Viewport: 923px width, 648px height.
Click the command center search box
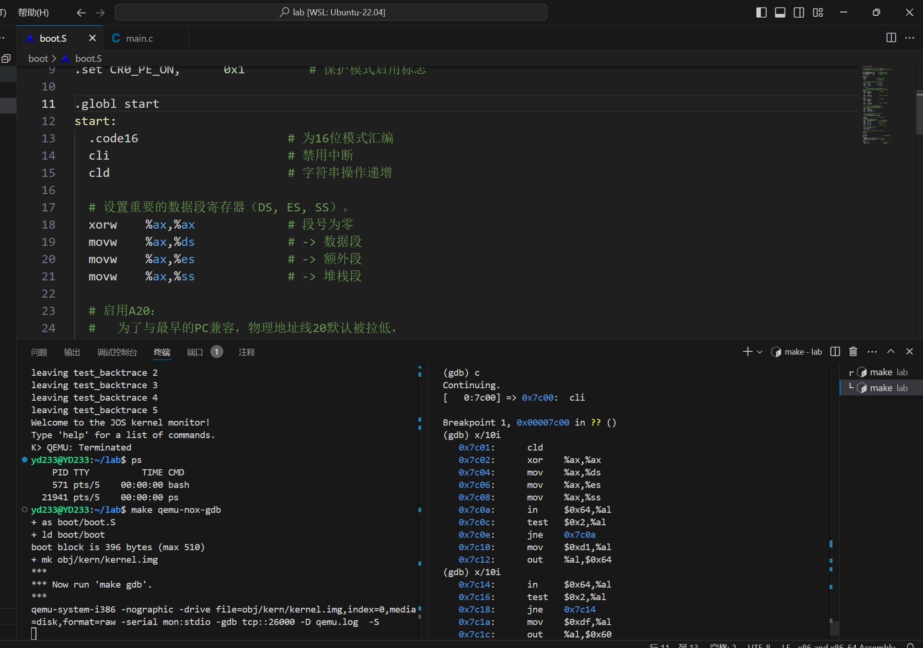pyautogui.click(x=331, y=12)
